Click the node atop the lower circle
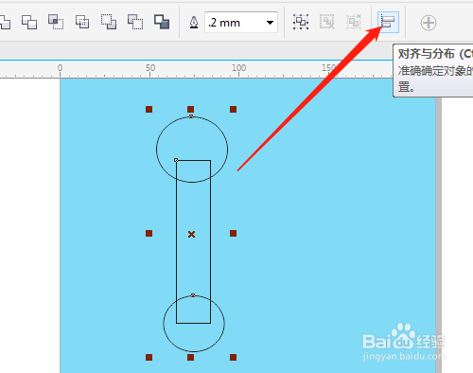Screen dimensions: 473x373 tap(193, 295)
